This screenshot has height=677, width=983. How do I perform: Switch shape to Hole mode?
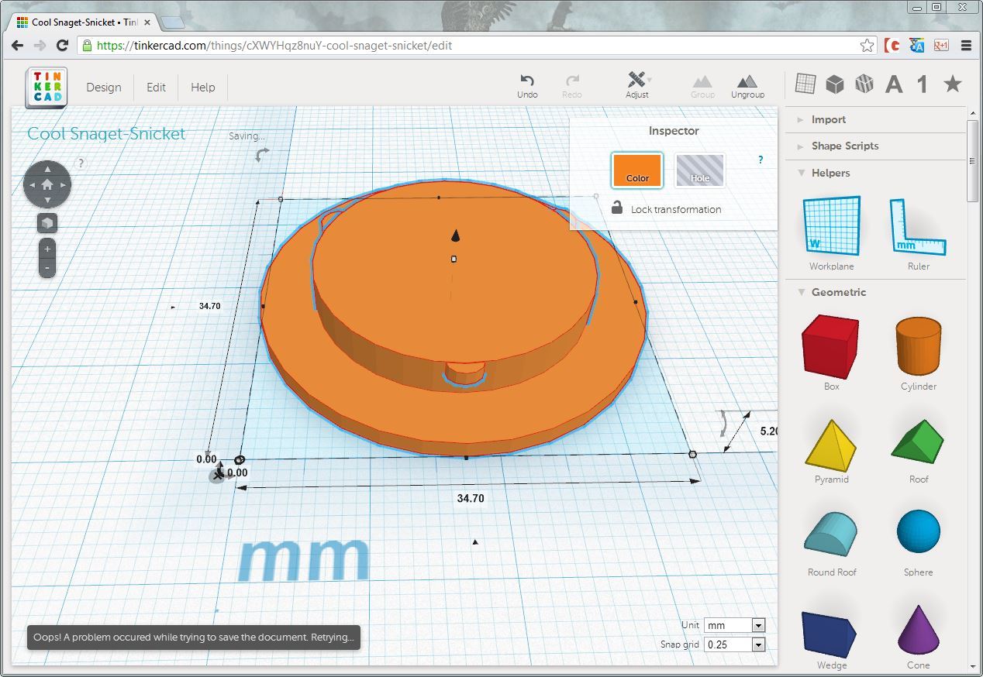pos(699,170)
